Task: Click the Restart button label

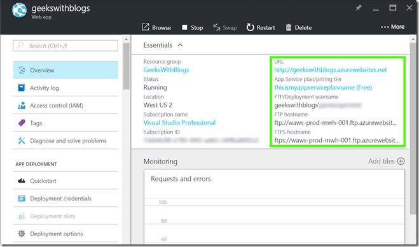Action: 266,27
